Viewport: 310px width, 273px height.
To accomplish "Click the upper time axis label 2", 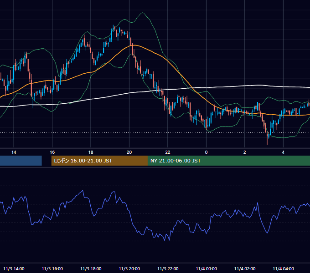I will click(244, 152).
